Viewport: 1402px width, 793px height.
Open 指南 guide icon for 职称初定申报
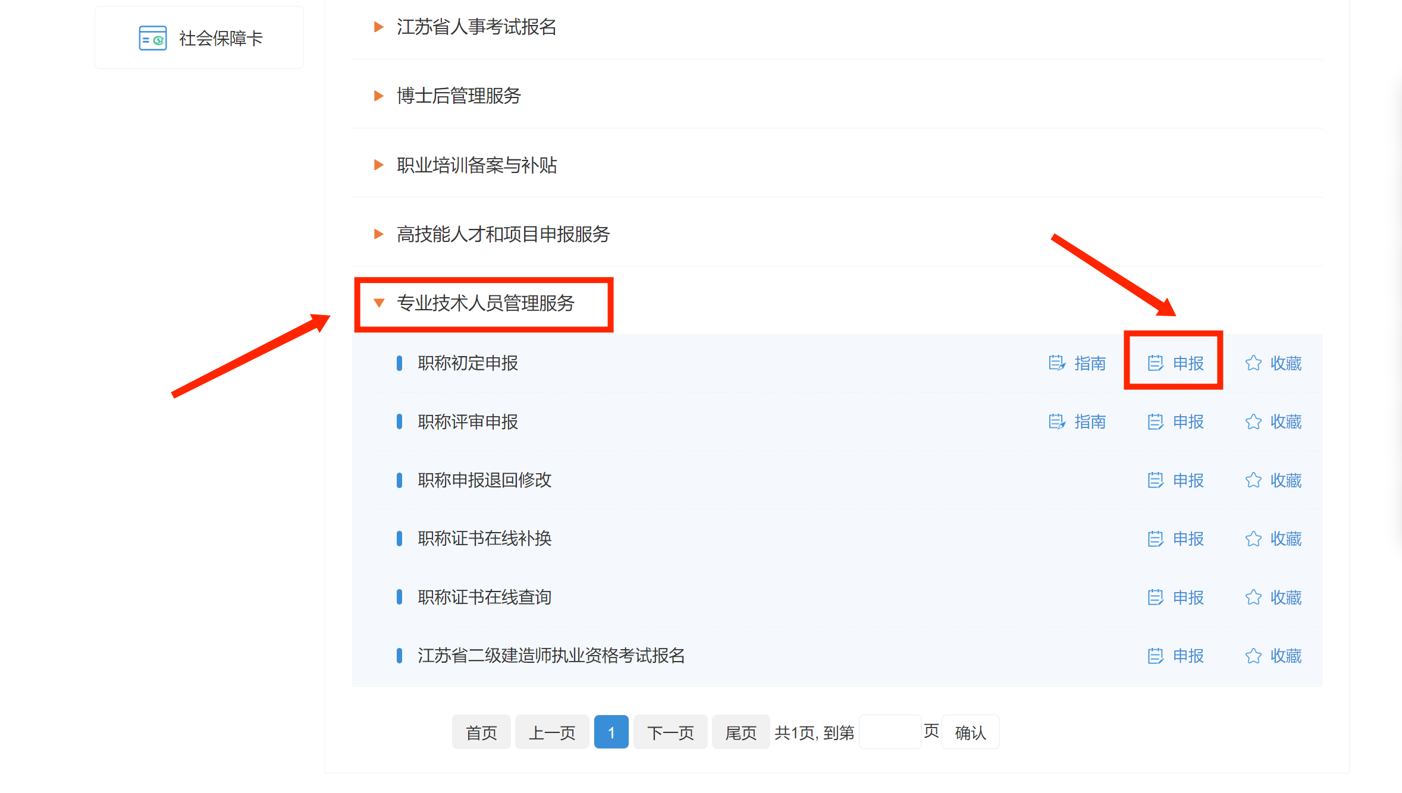1056,363
